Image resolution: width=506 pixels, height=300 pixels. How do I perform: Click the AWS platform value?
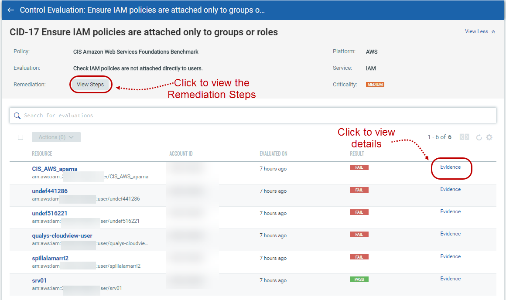point(372,51)
